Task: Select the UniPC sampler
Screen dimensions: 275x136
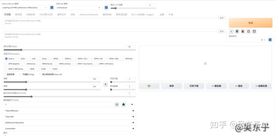Action: 53,69
